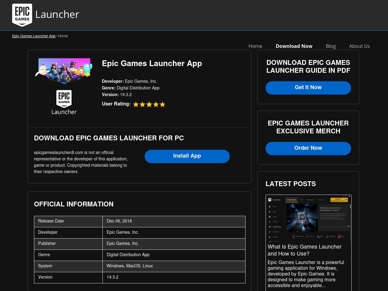The height and width of the screenshot is (291, 388).
Task: Click the 'Dec 06, 2018' release date cell
Action: click(174, 221)
